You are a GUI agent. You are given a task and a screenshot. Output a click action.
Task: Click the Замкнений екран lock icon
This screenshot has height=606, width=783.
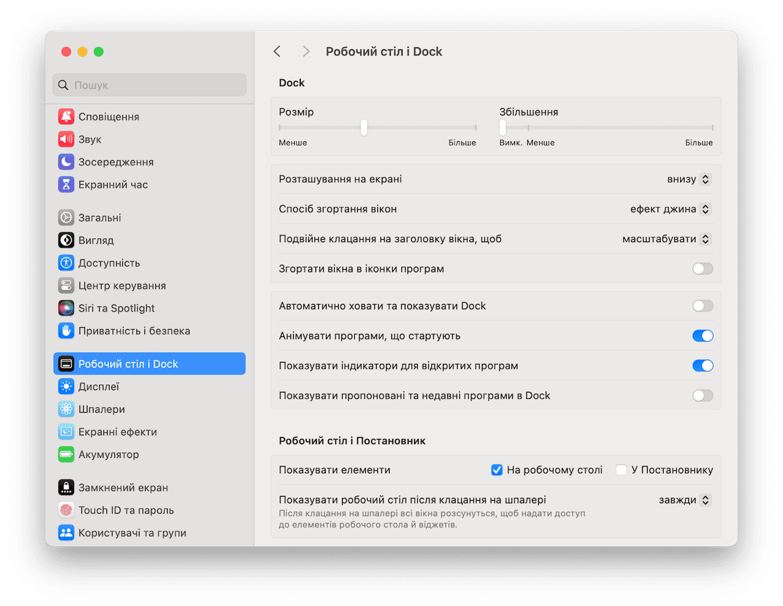pyautogui.click(x=66, y=488)
